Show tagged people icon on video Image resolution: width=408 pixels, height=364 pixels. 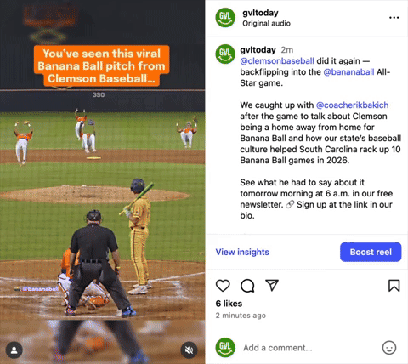coord(14,350)
